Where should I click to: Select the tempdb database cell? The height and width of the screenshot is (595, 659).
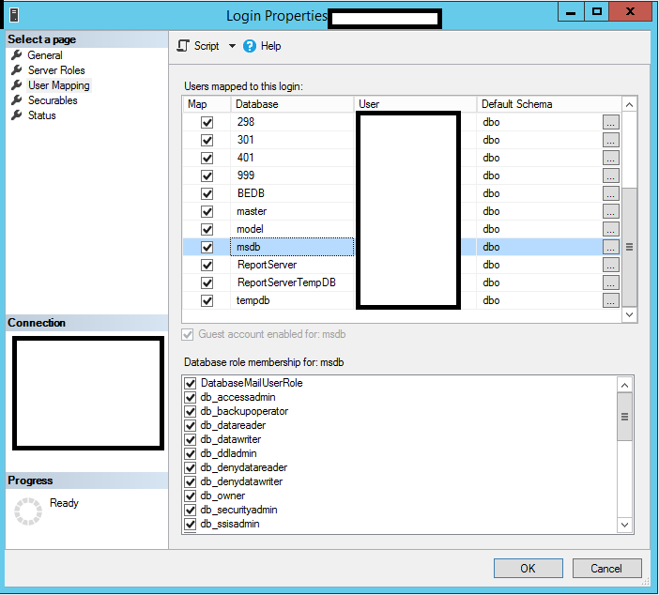tap(293, 301)
